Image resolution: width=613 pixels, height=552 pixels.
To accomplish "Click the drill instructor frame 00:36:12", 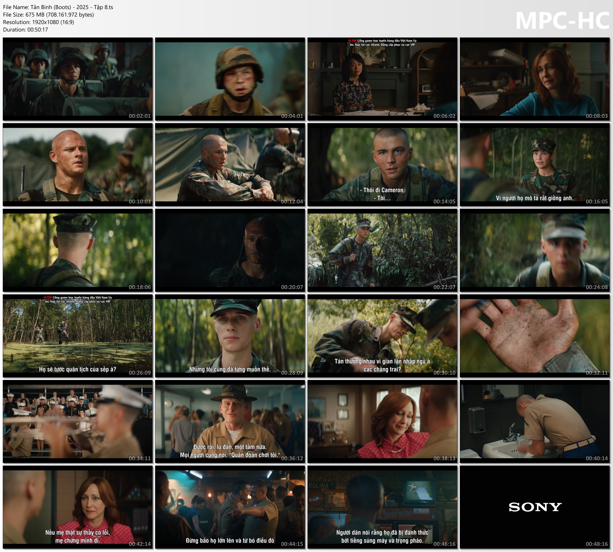I will (x=230, y=421).
